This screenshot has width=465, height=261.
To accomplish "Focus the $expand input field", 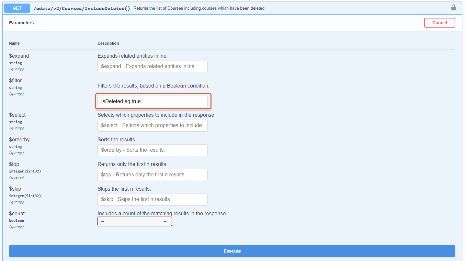I will 152,66.
